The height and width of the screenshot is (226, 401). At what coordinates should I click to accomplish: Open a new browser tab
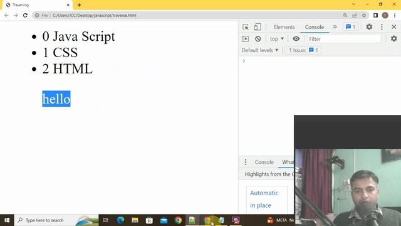coord(80,5)
